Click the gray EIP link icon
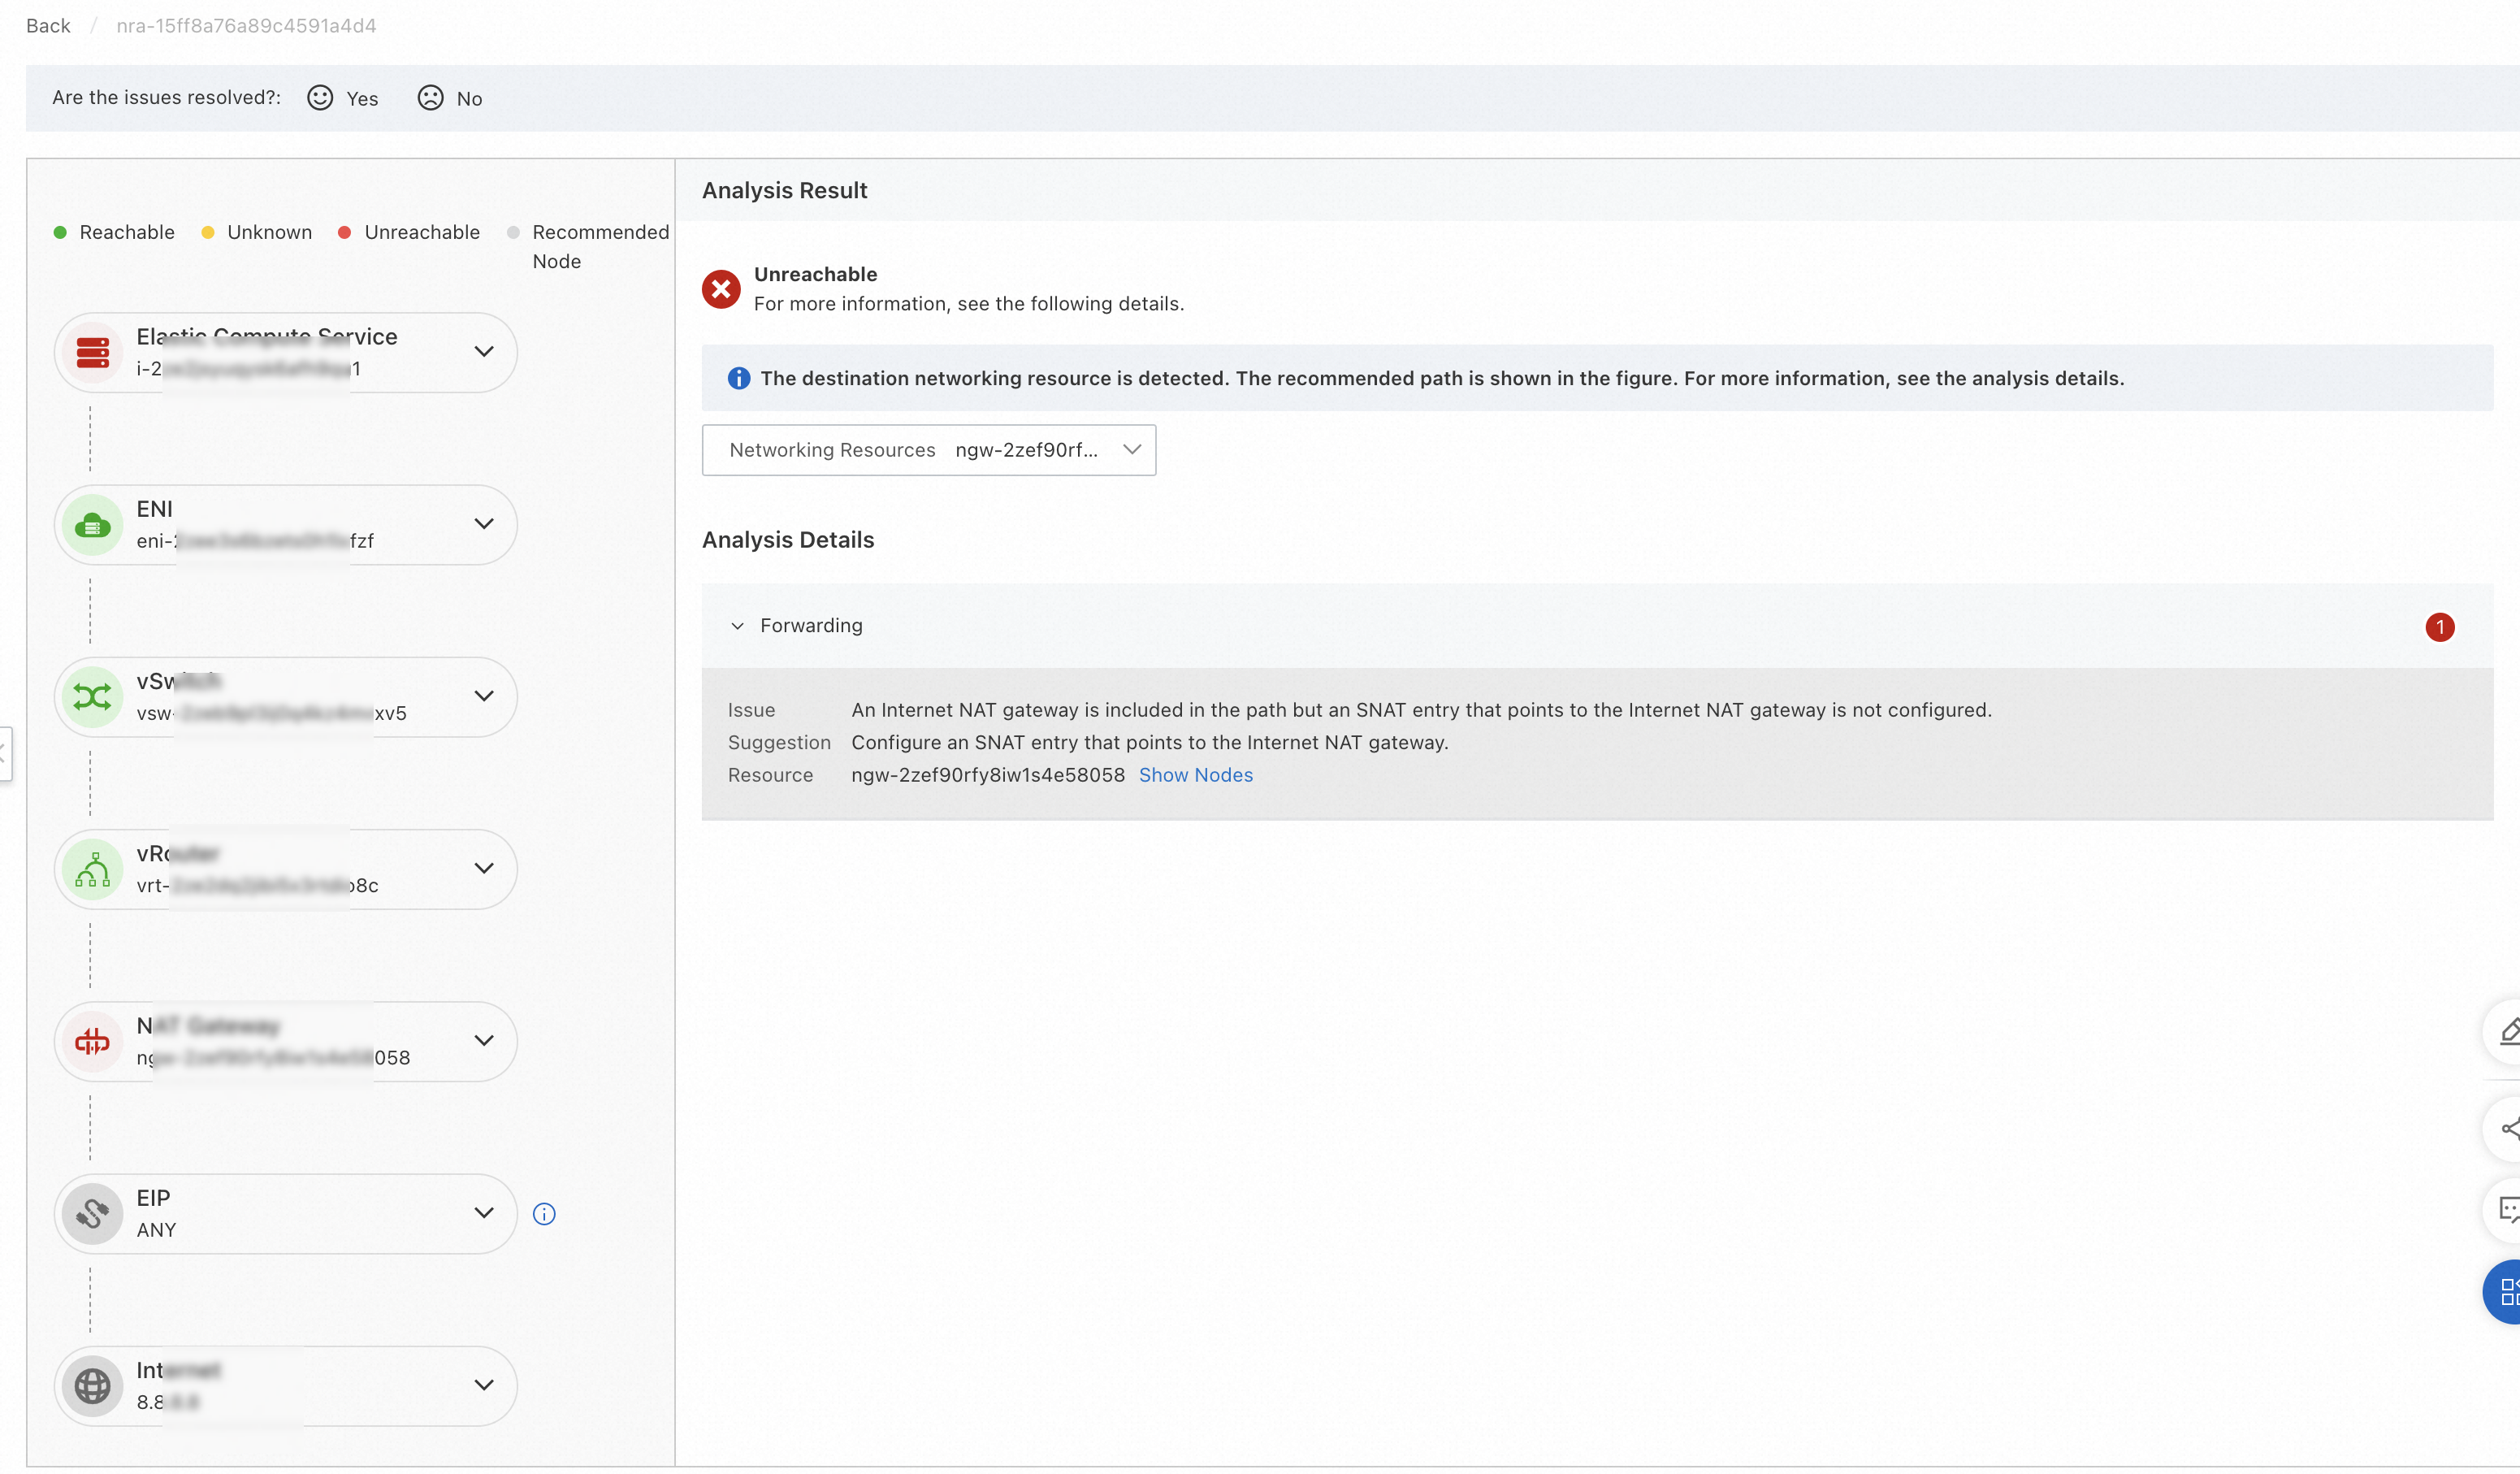 [x=93, y=1213]
